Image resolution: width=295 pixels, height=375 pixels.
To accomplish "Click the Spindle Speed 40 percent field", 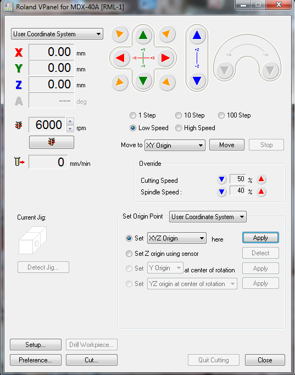I will tap(237, 191).
